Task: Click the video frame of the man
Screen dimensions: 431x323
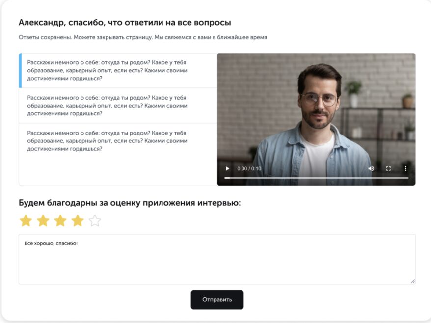Action: click(316, 110)
